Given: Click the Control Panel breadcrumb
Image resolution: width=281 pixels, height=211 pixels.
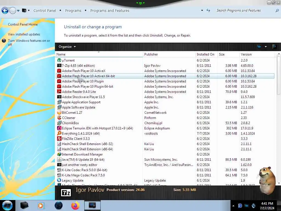Looking at the screenshot, I should (x=45, y=11).
